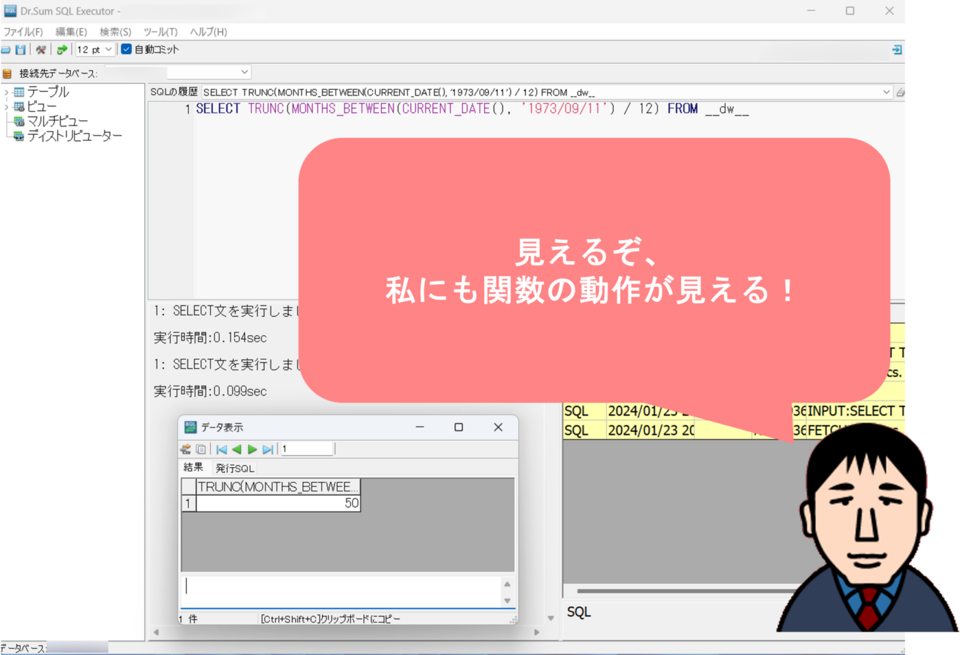Click the CSV export icon in データ表示
The height and width of the screenshot is (655, 973).
pos(186,449)
